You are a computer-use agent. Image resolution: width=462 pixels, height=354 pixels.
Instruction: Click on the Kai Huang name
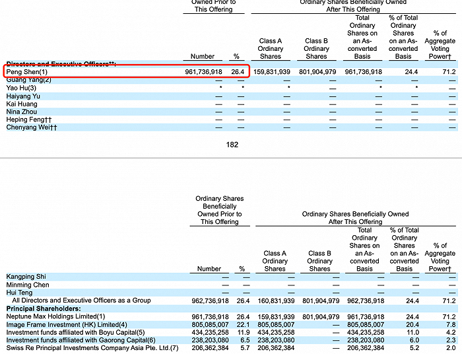(22, 104)
